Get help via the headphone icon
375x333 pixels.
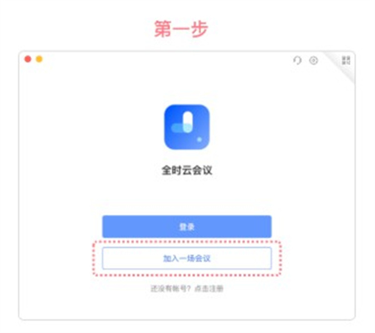point(297,60)
